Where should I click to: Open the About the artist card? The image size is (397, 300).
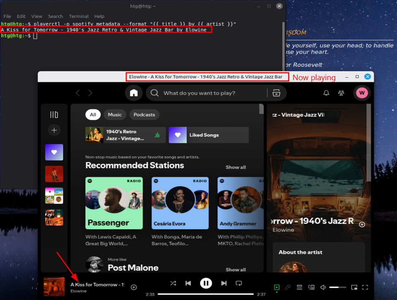319,257
